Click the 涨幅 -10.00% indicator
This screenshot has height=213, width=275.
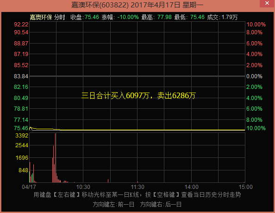point(128,17)
